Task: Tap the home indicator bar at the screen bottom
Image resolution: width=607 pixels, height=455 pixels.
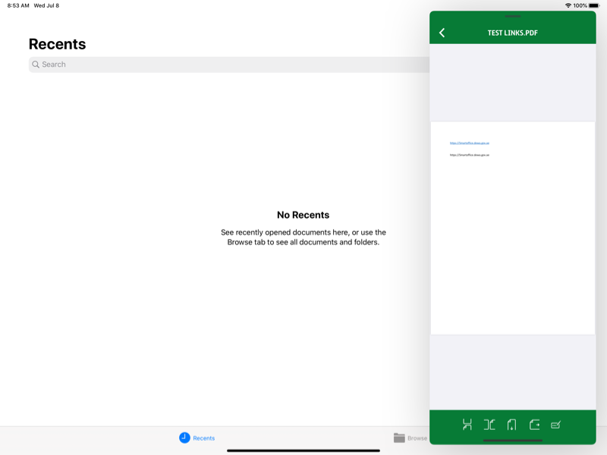Action: 303,450
